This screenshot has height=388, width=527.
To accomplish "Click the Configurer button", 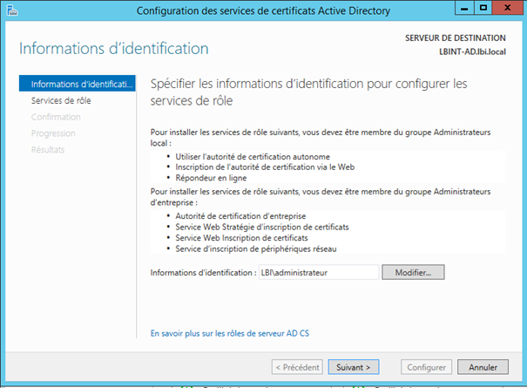I will click(426, 367).
